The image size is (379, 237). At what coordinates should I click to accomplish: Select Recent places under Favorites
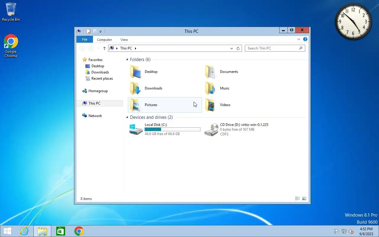(x=102, y=79)
